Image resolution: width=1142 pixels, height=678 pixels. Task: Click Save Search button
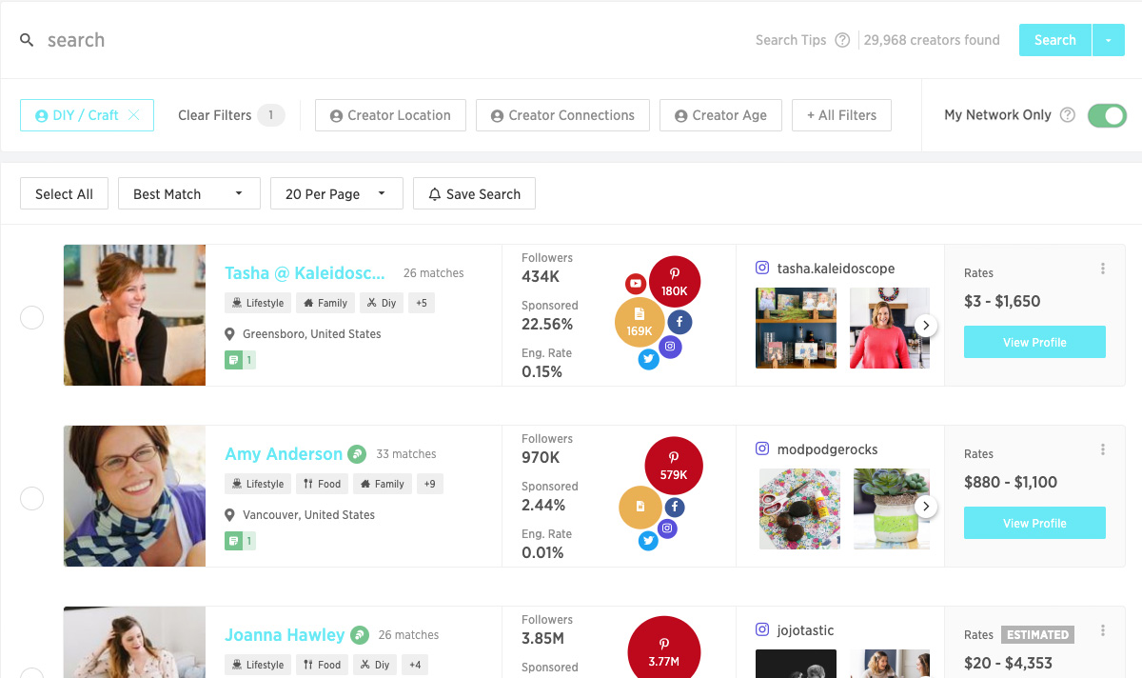point(474,194)
